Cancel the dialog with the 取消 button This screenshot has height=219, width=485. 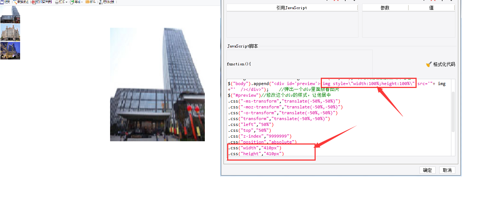click(447, 170)
